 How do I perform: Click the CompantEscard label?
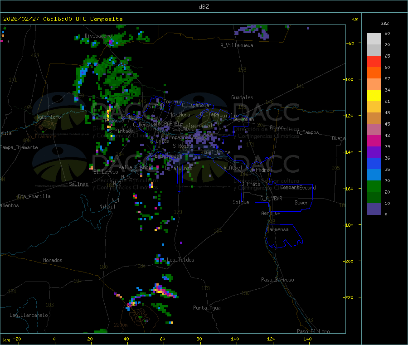[298, 187]
